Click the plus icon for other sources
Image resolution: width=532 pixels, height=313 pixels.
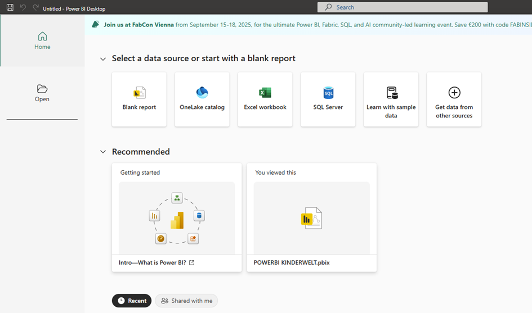pos(454,93)
